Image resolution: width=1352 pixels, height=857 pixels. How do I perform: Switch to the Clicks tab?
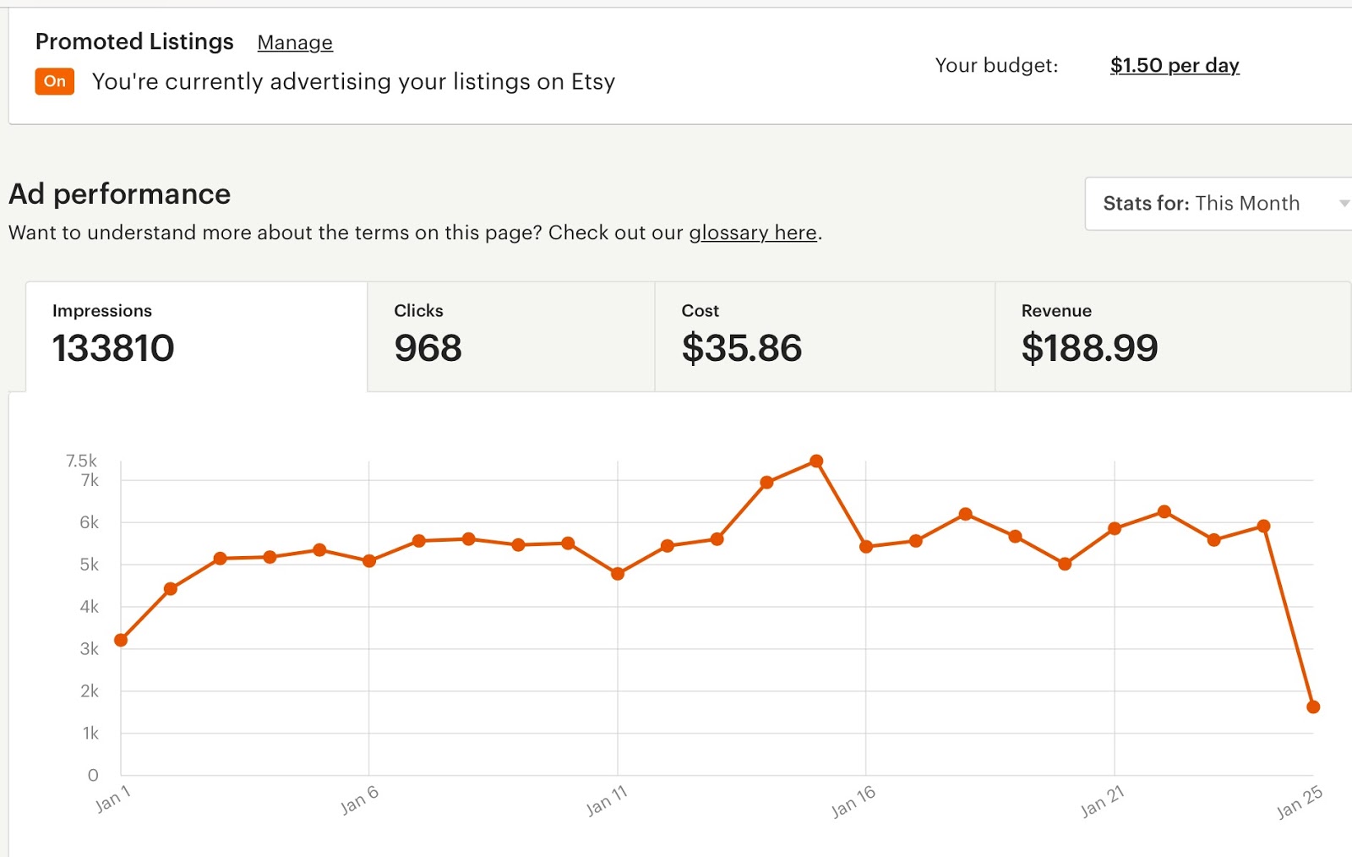(510, 336)
